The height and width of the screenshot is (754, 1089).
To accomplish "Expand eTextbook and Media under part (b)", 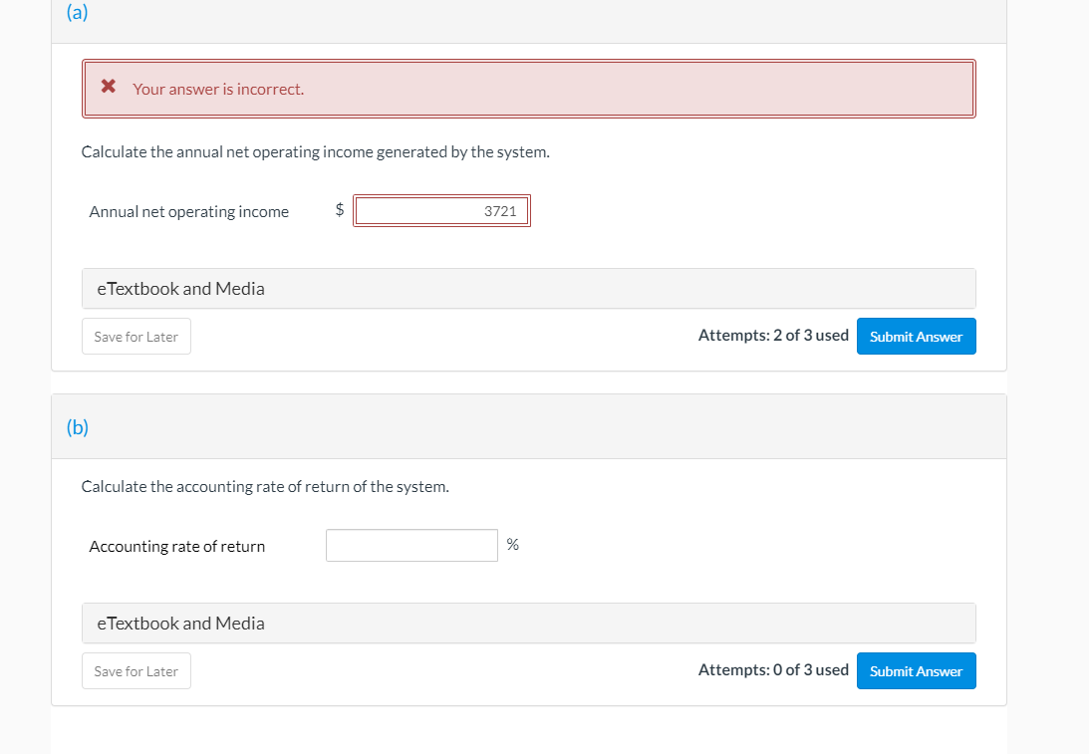I will point(180,624).
